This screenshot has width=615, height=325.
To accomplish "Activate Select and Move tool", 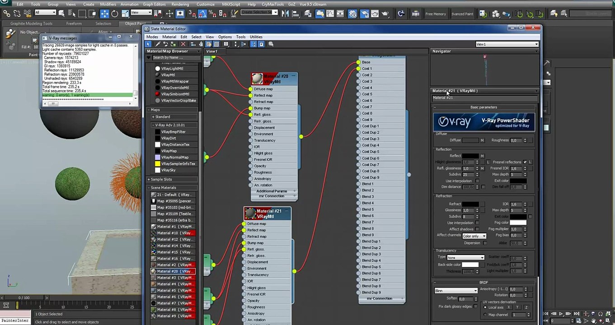I will click(104, 14).
